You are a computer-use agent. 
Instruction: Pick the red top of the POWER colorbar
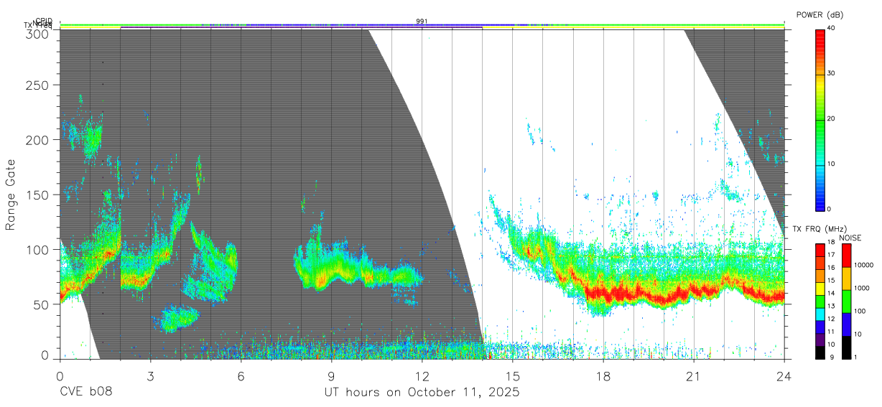(820, 33)
